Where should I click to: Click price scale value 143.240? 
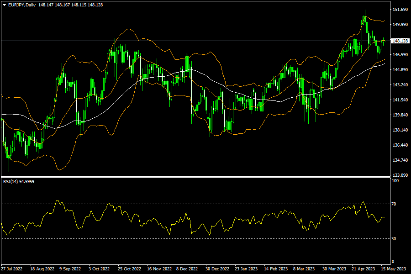pos(400,84)
